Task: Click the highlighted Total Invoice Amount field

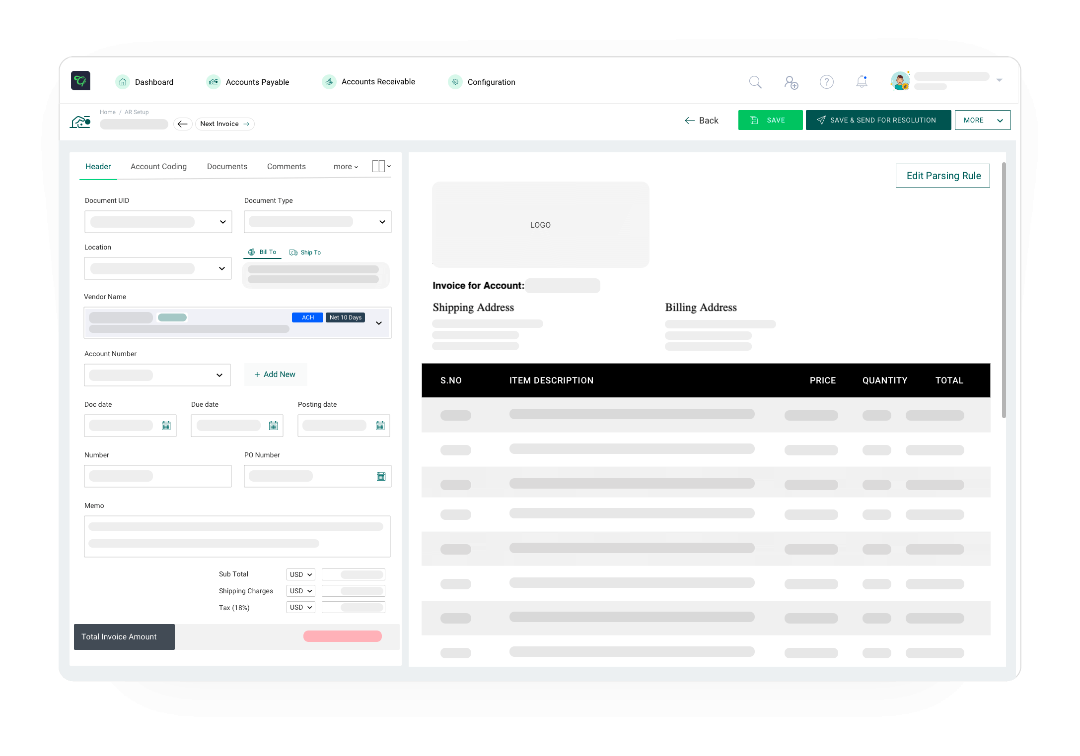Action: pyautogui.click(x=343, y=635)
